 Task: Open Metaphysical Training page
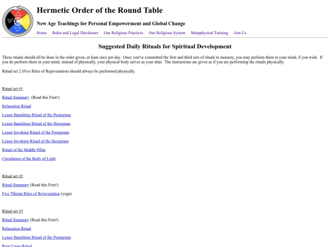[210, 33]
